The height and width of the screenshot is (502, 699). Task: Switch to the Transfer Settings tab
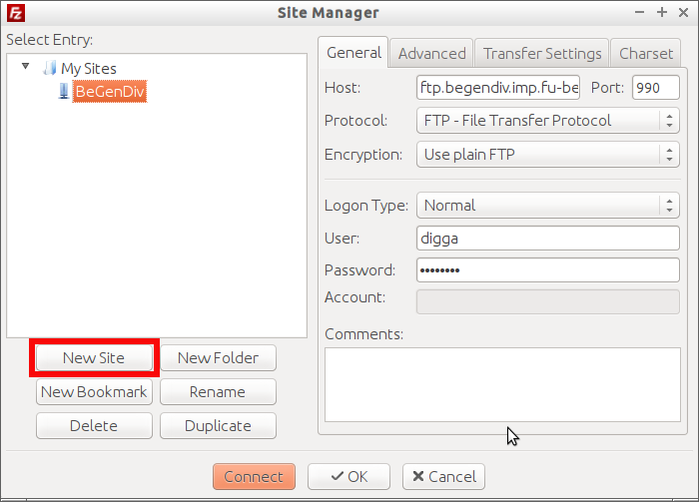[x=542, y=54]
